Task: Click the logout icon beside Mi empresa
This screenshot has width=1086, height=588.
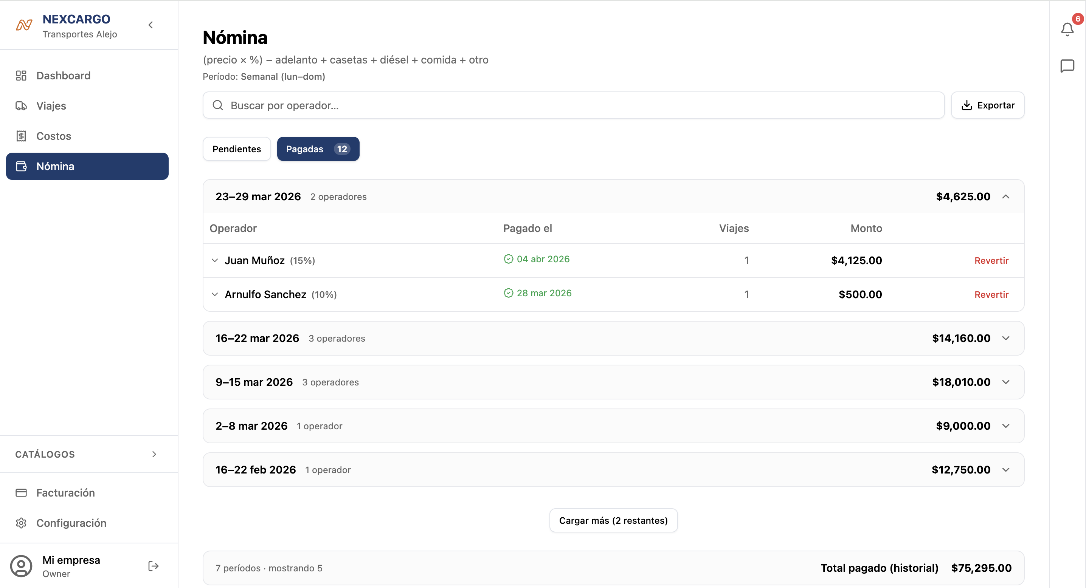Action: pos(154,566)
